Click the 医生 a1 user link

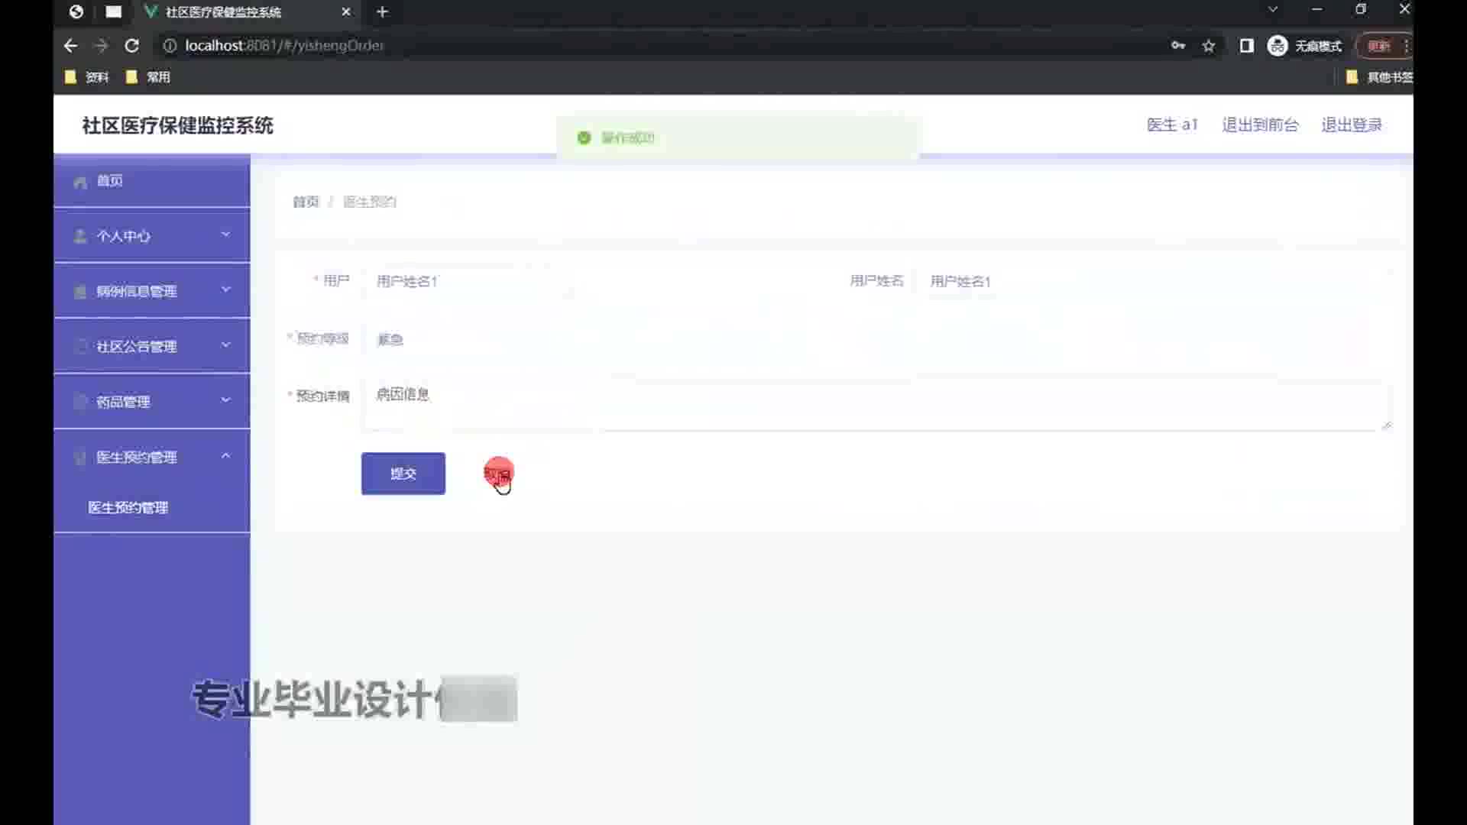point(1172,125)
